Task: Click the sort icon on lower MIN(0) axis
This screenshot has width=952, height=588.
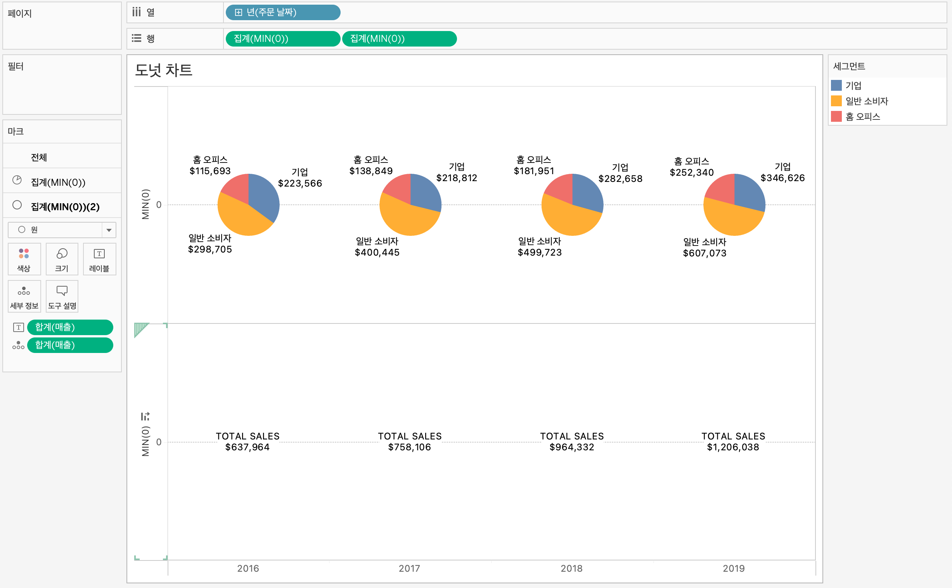Action: (x=145, y=417)
